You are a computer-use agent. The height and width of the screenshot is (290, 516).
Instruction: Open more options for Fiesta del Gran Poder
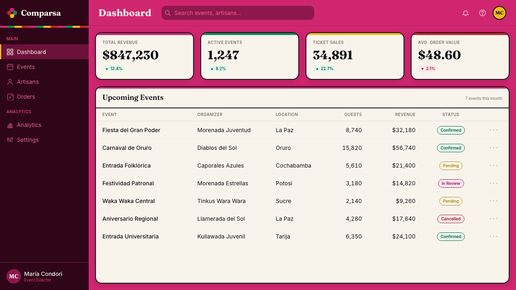[x=494, y=130]
